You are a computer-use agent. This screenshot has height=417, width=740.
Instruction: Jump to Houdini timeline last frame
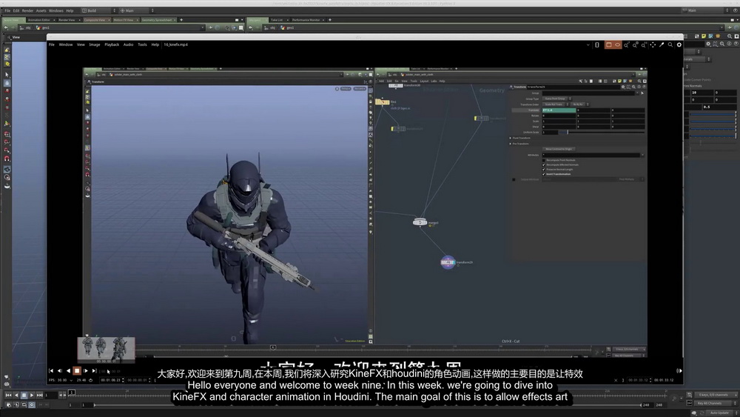(x=40, y=396)
